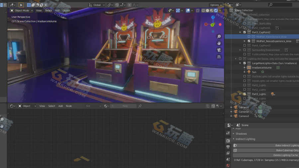
Task: Toggle viewport overlays icon
Action: coord(188,11)
